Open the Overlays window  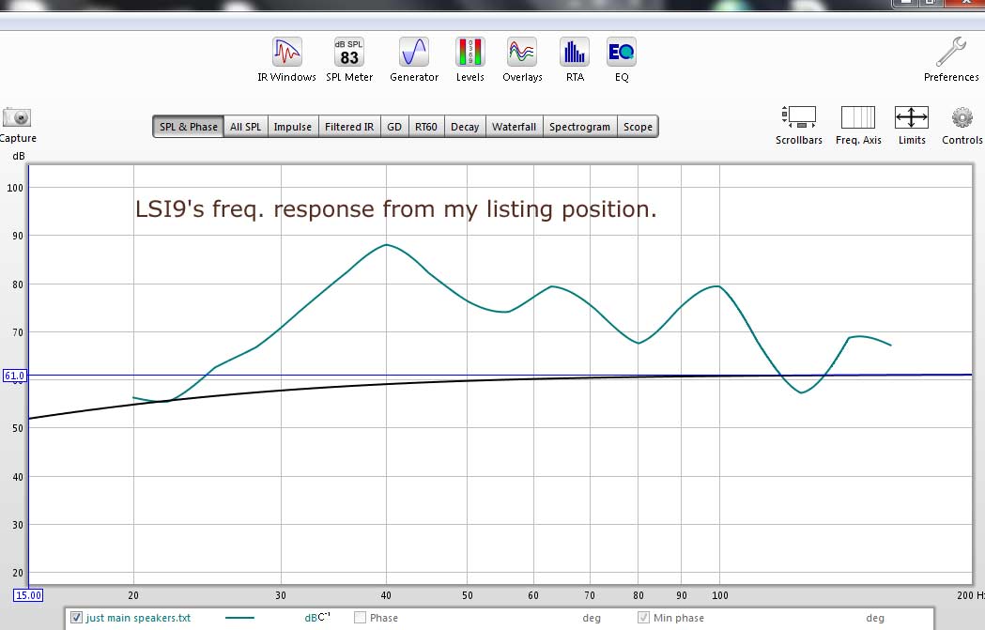coord(522,60)
